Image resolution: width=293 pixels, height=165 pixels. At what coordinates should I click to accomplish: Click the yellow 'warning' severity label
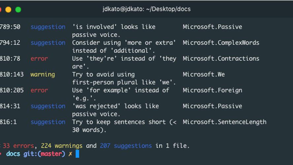(43, 74)
